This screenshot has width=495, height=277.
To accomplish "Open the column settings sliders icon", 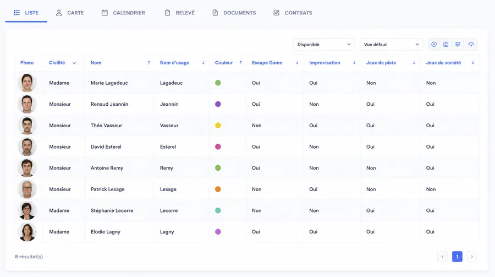I will pyautogui.click(x=458, y=44).
